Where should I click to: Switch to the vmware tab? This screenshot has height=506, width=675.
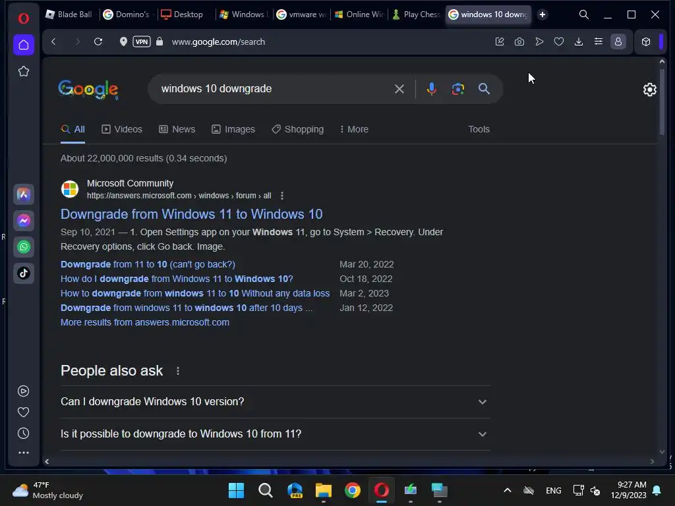pyautogui.click(x=301, y=14)
